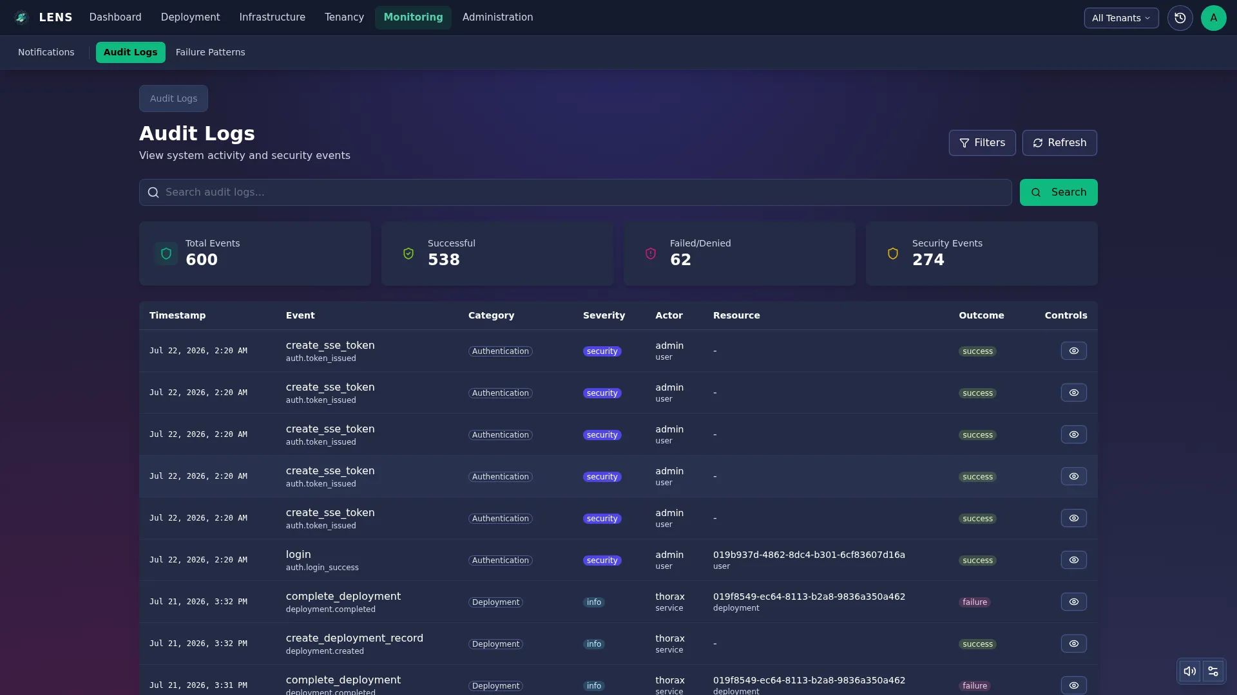This screenshot has width=1237, height=695.
Task: View details of second create_sse_token row
Action: coord(1073,393)
